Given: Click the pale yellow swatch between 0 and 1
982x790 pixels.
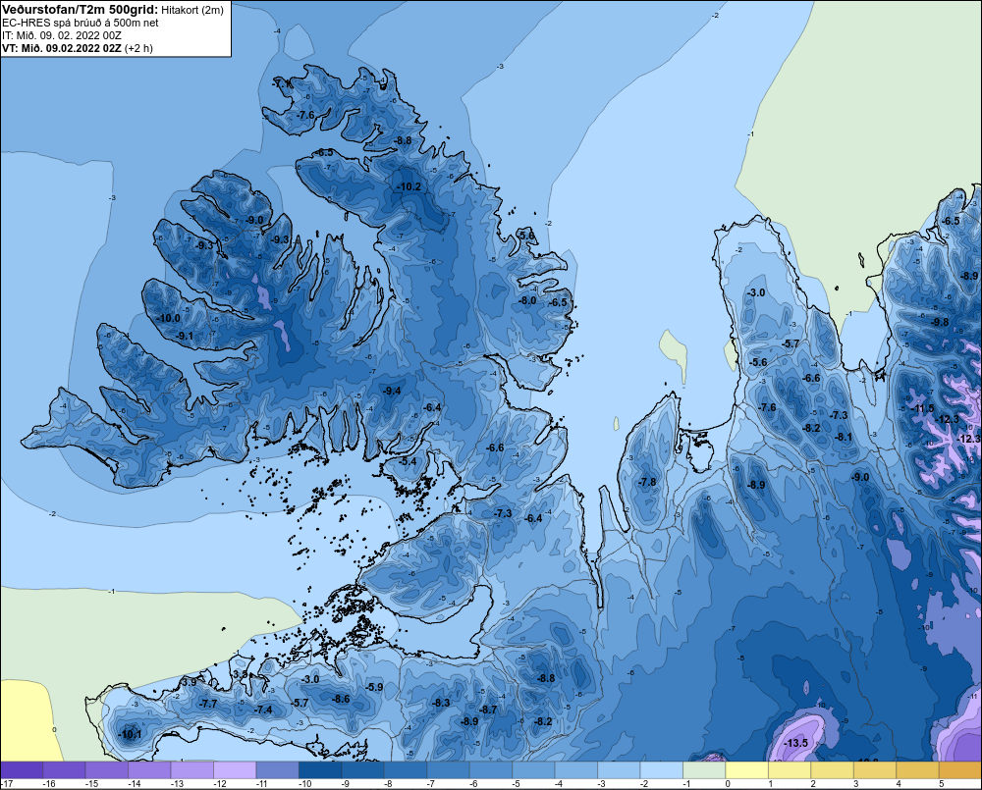Looking at the screenshot, I should [x=746, y=770].
